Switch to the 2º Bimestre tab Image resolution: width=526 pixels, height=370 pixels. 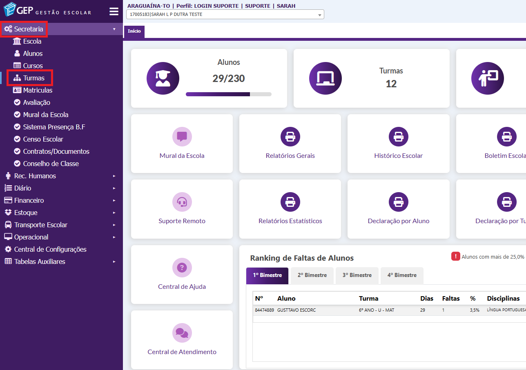312,275
